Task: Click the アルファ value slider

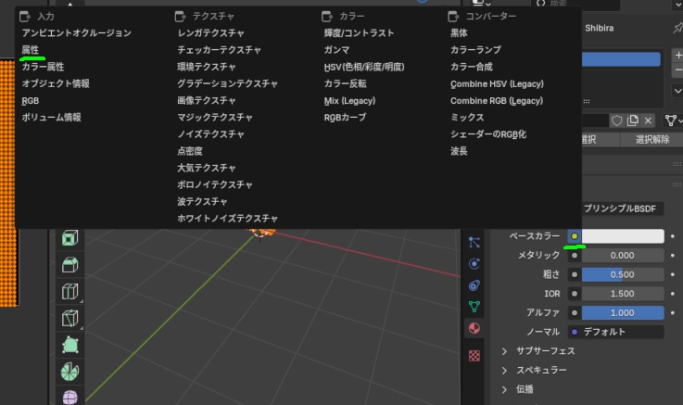Action: [623, 312]
